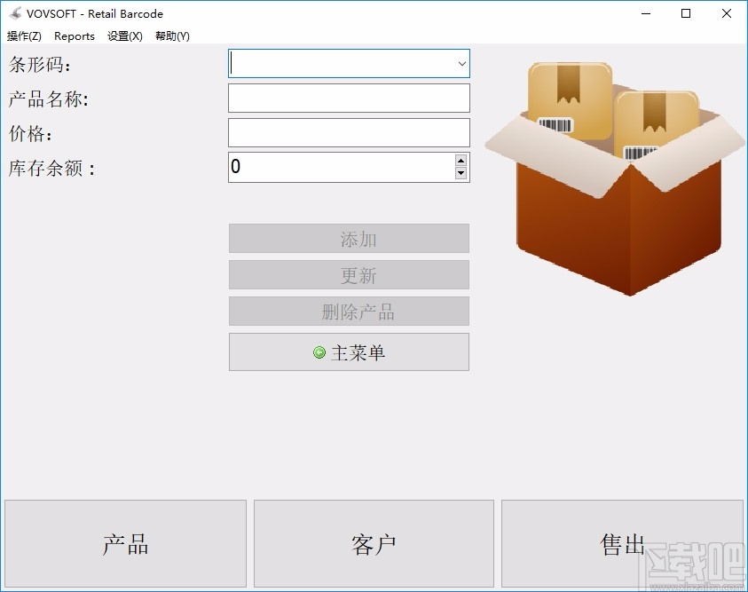Viewport: 748px width, 592px height.
Task: Expand the 条形码 barcode dropdown list
Action: [461, 63]
